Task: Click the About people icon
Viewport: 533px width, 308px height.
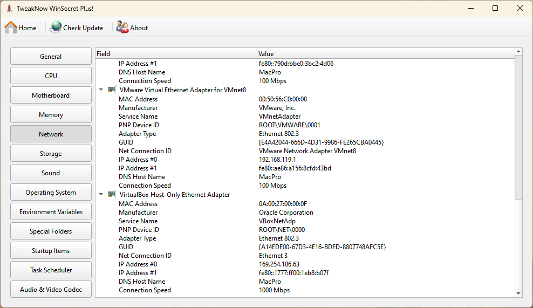Action: click(122, 27)
